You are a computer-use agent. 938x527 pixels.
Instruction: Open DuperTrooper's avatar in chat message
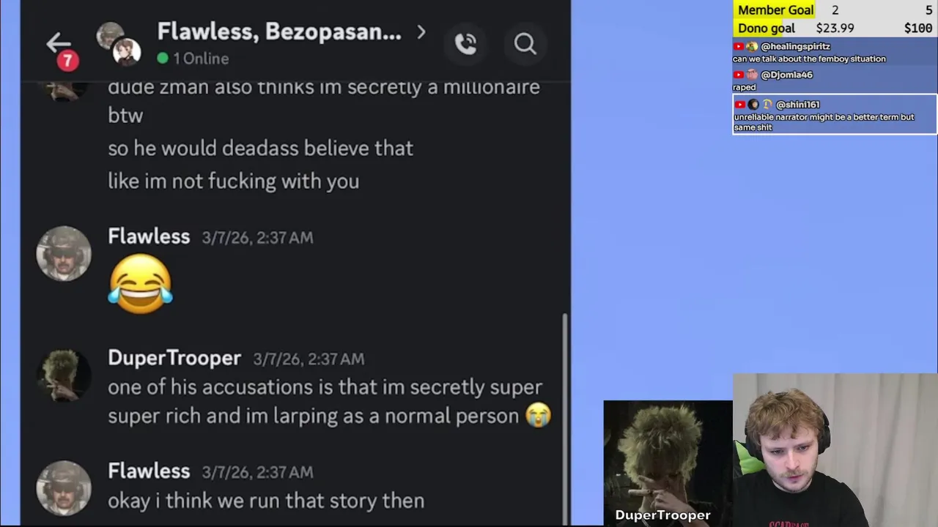[x=64, y=375]
